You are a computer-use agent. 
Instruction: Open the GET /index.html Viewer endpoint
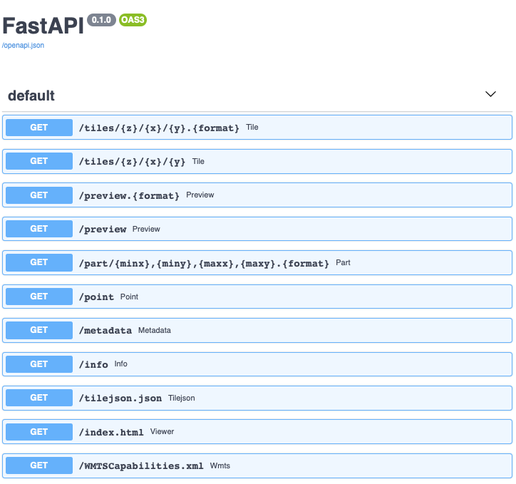[x=257, y=432]
